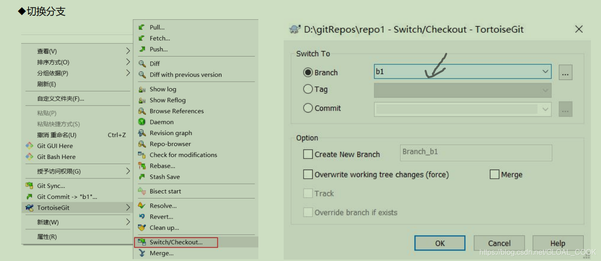Viewport: 601px width, 261px height.
Task: Click the browse (...) button beside Commit
Action: (x=566, y=109)
